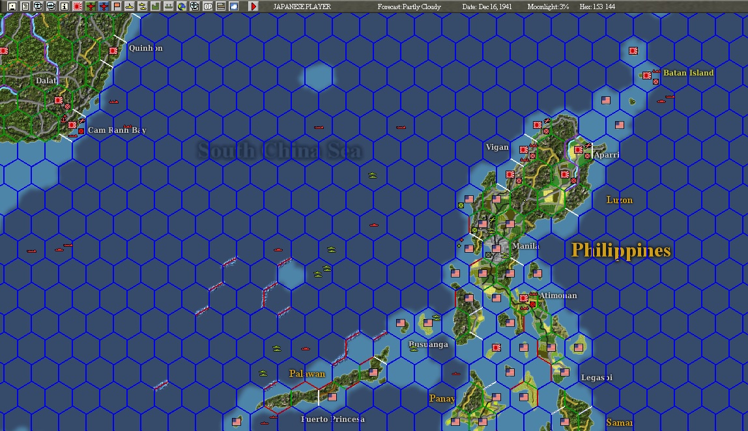Viewport: 748px width, 431px height.
Task: Click the Atimonan label
Action: click(x=558, y=295)
